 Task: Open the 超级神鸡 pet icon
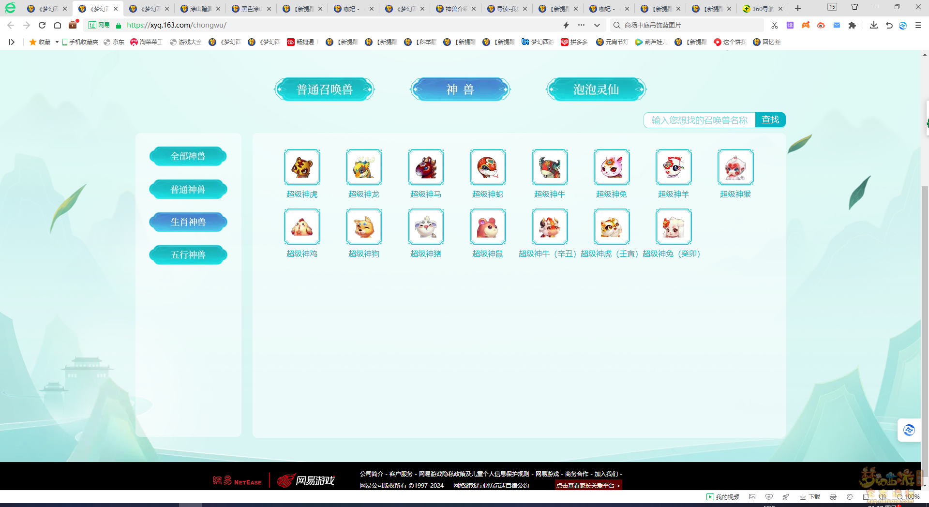pos(302,227)
